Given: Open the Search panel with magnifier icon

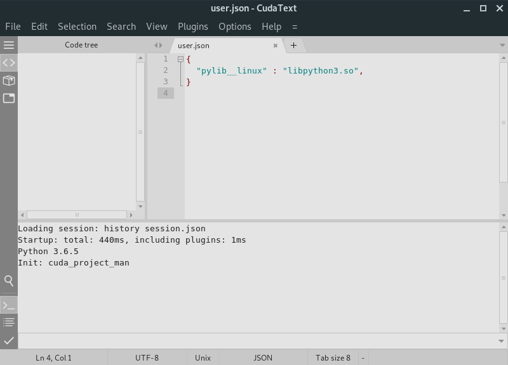Looking at the screenshot, I should (8, 281).
